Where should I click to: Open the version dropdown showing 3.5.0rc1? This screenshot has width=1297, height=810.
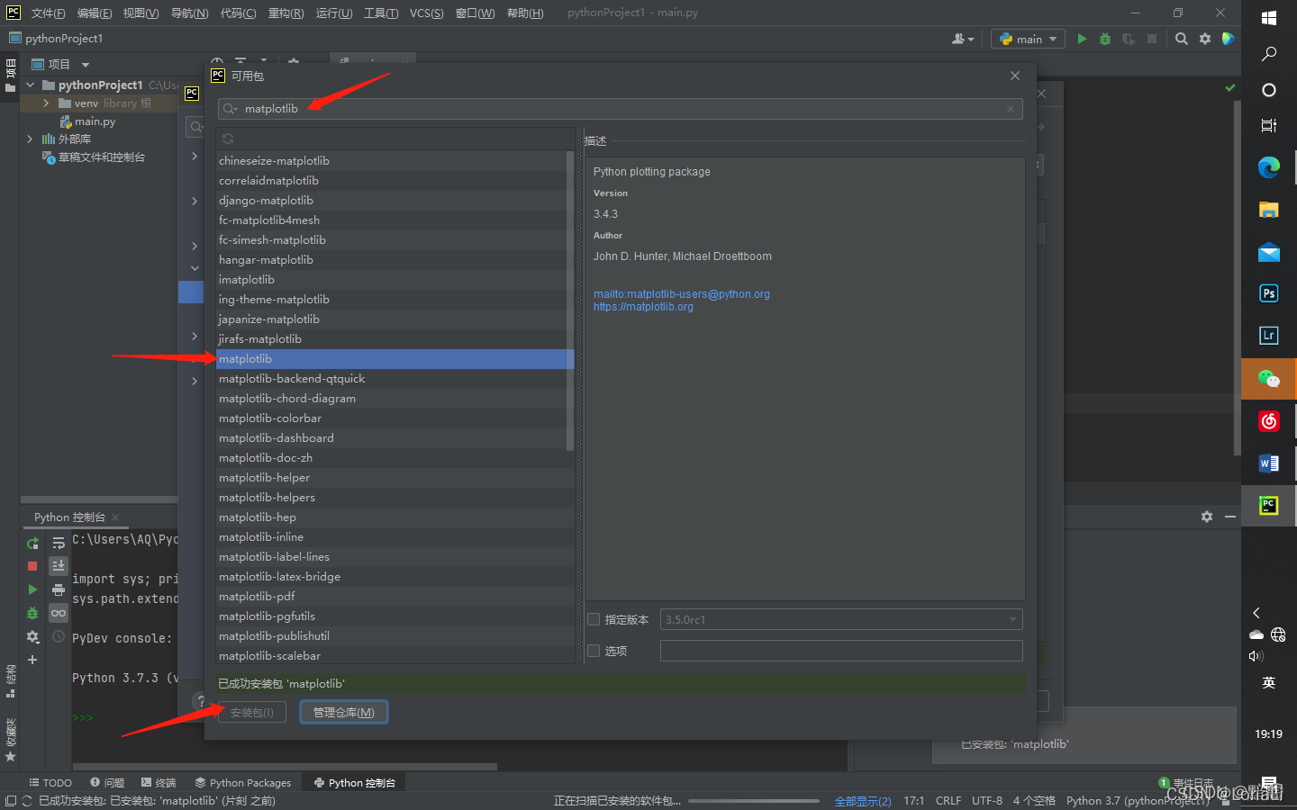(x=841, y=619)
